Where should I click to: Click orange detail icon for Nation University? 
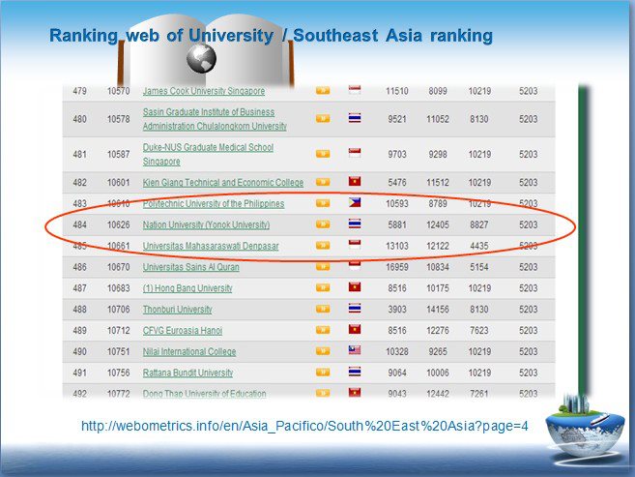click(x=323, y=224)
